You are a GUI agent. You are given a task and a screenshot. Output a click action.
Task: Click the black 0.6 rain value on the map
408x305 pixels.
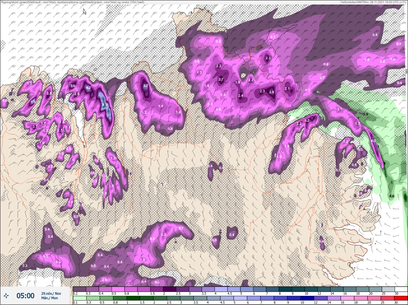click(392, 196)
